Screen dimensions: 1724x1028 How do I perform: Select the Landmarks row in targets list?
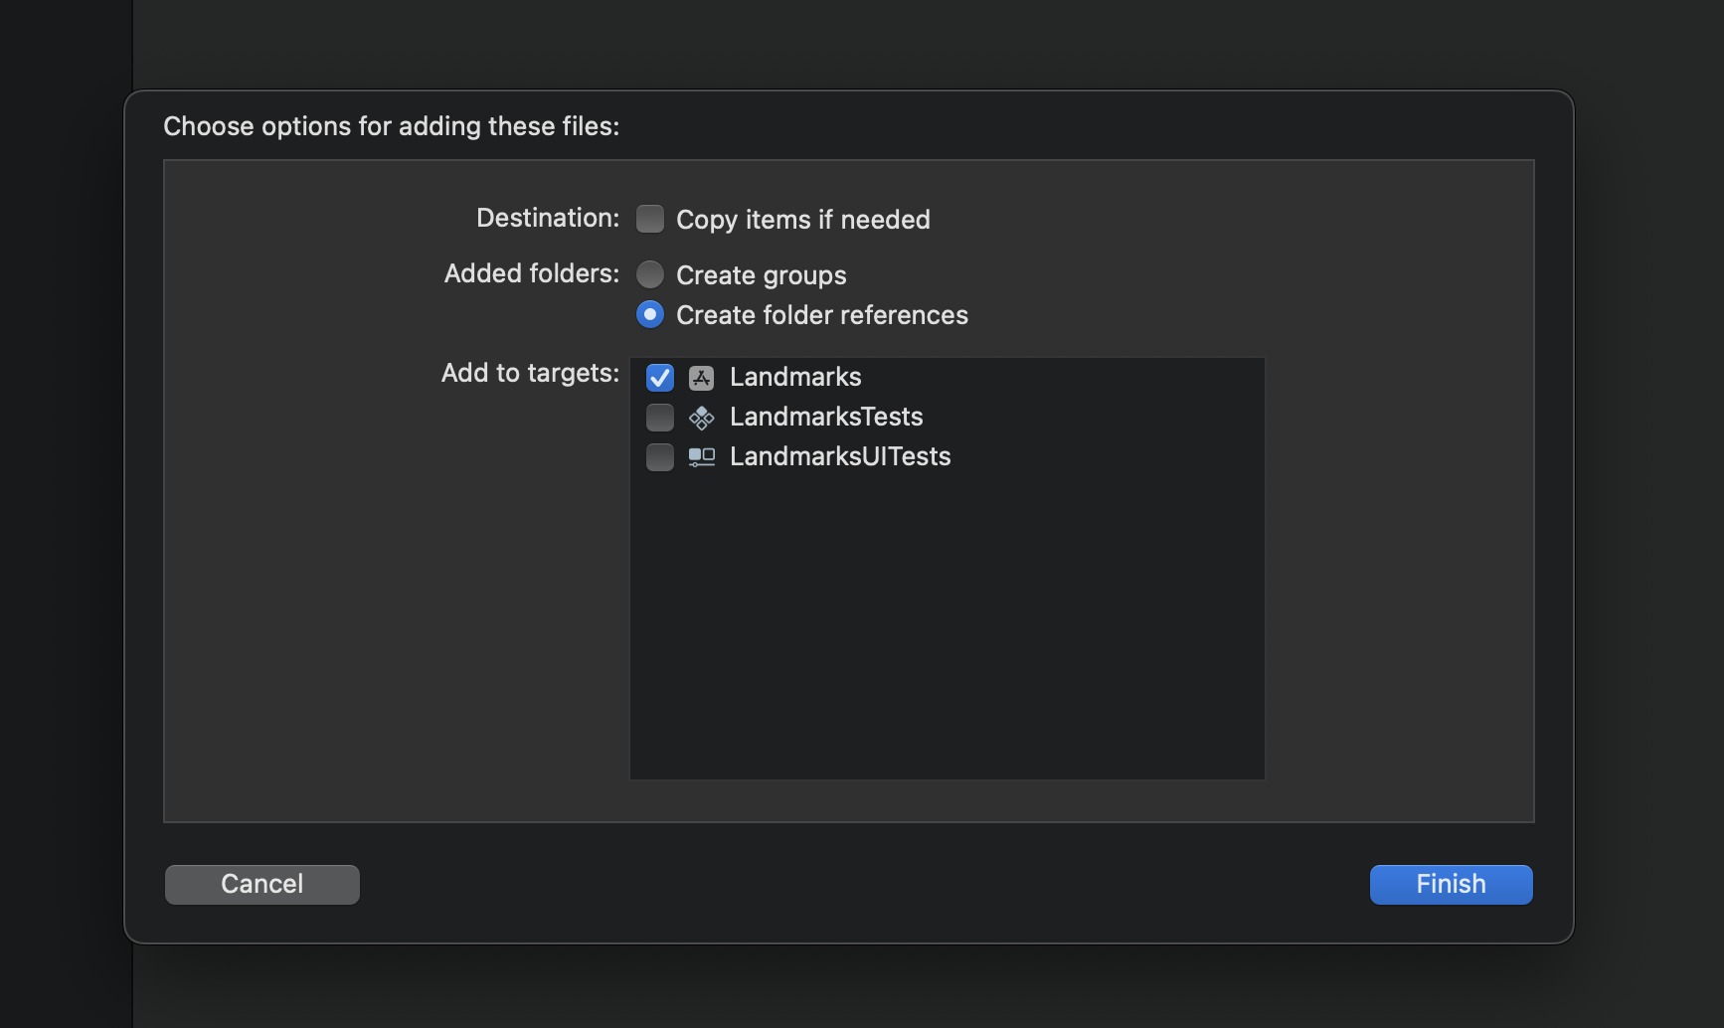click(945, 378)
